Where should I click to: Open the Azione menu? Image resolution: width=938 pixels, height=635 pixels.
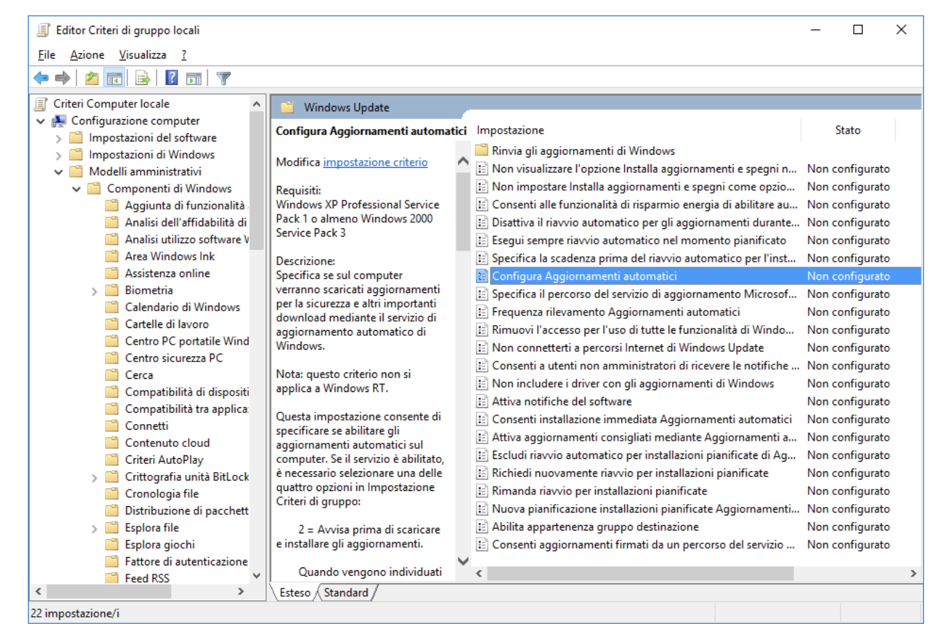point(87,55)
